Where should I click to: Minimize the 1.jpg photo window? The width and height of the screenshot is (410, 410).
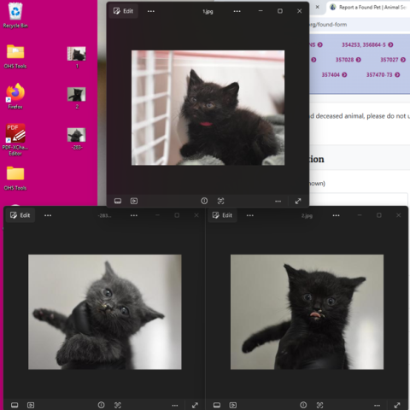coord(261,11)
